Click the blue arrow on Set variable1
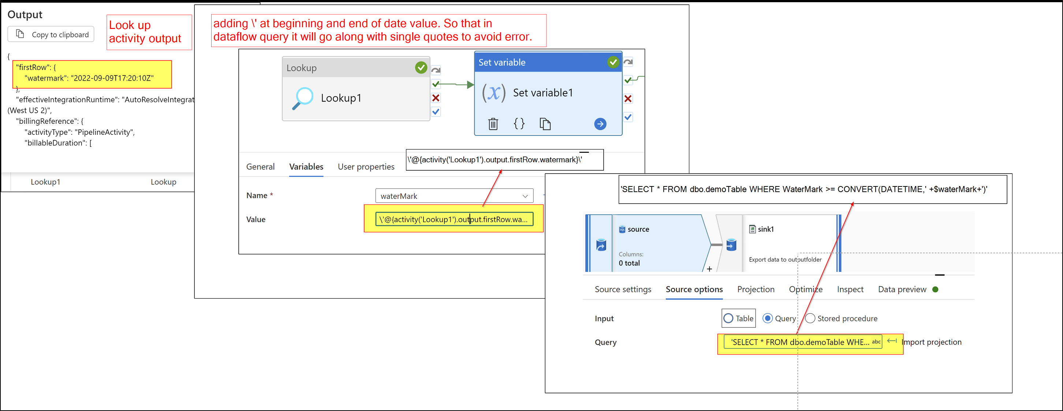 click(600, 123)
